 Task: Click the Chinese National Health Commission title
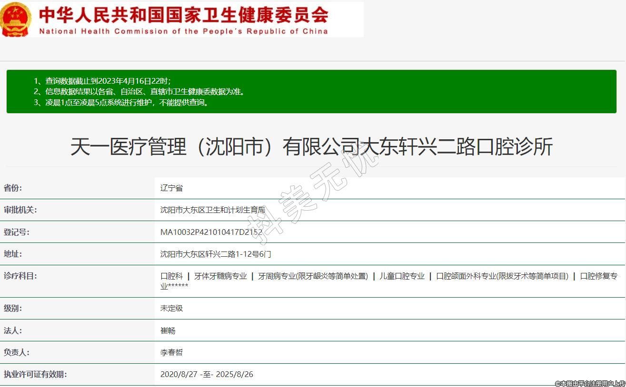(183, 14)
